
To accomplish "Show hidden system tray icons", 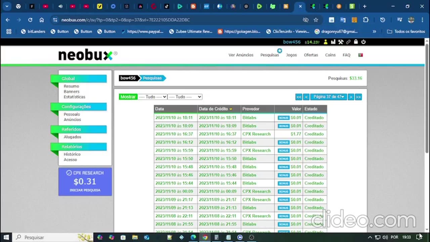I will (x=370, y=237).
